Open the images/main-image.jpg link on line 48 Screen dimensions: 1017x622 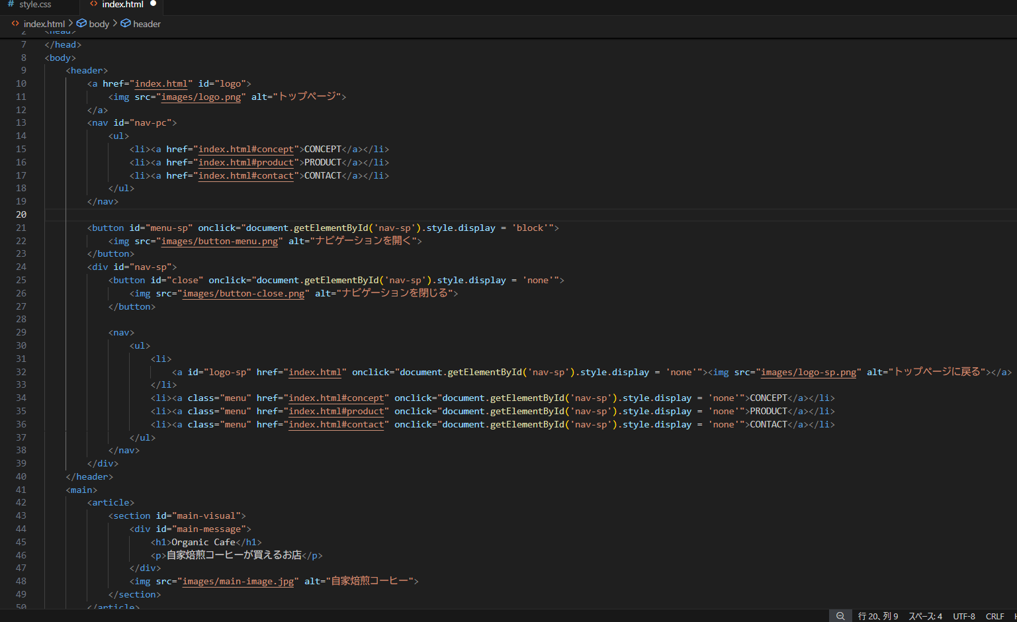click(x=238, y=581)
